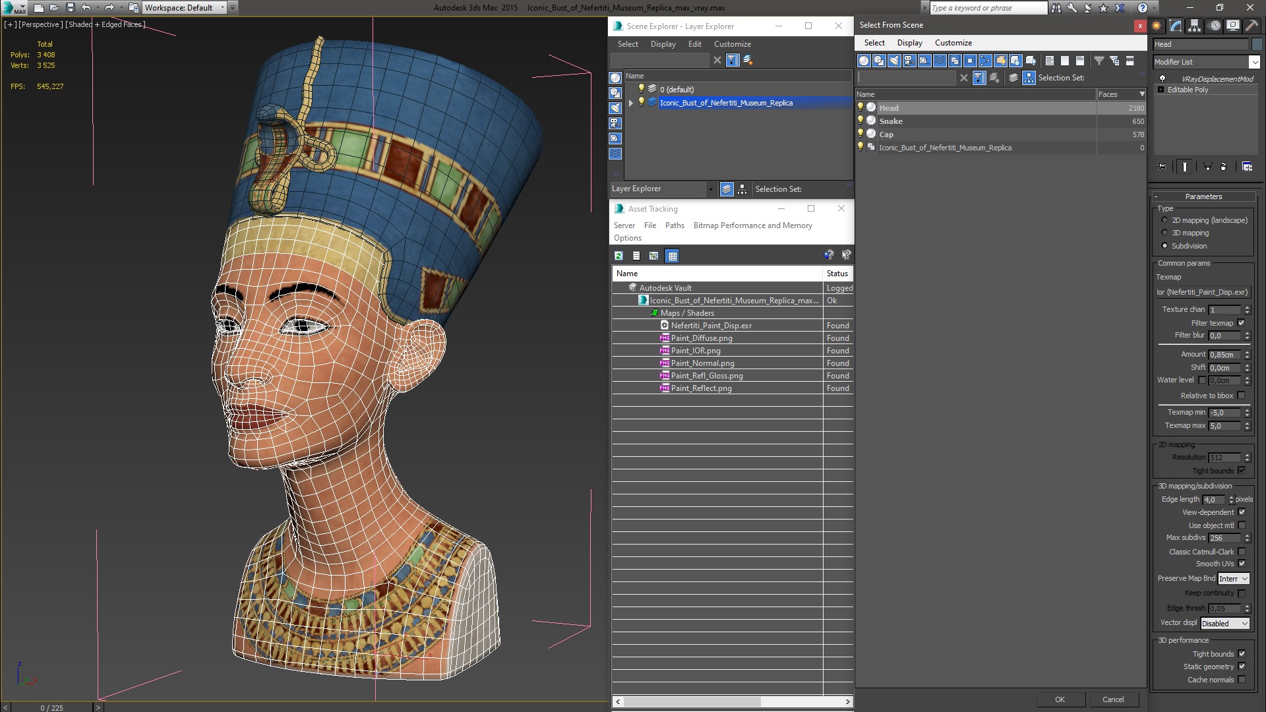Click Add New Layer icon in Scene Explorer

[x=748, y=60]
